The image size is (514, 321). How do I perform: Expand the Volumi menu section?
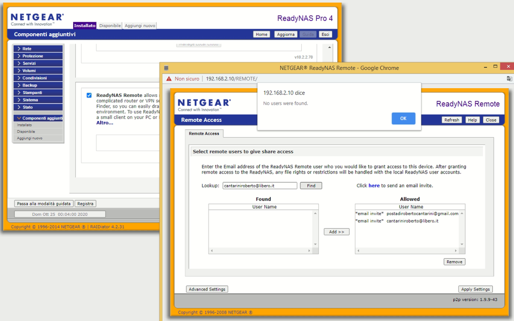pos(38,71)
